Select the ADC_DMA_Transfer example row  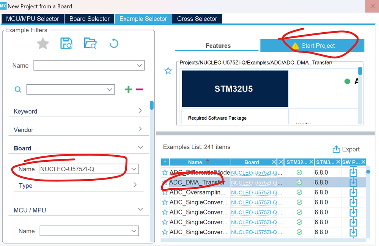[x=263, y=182]
